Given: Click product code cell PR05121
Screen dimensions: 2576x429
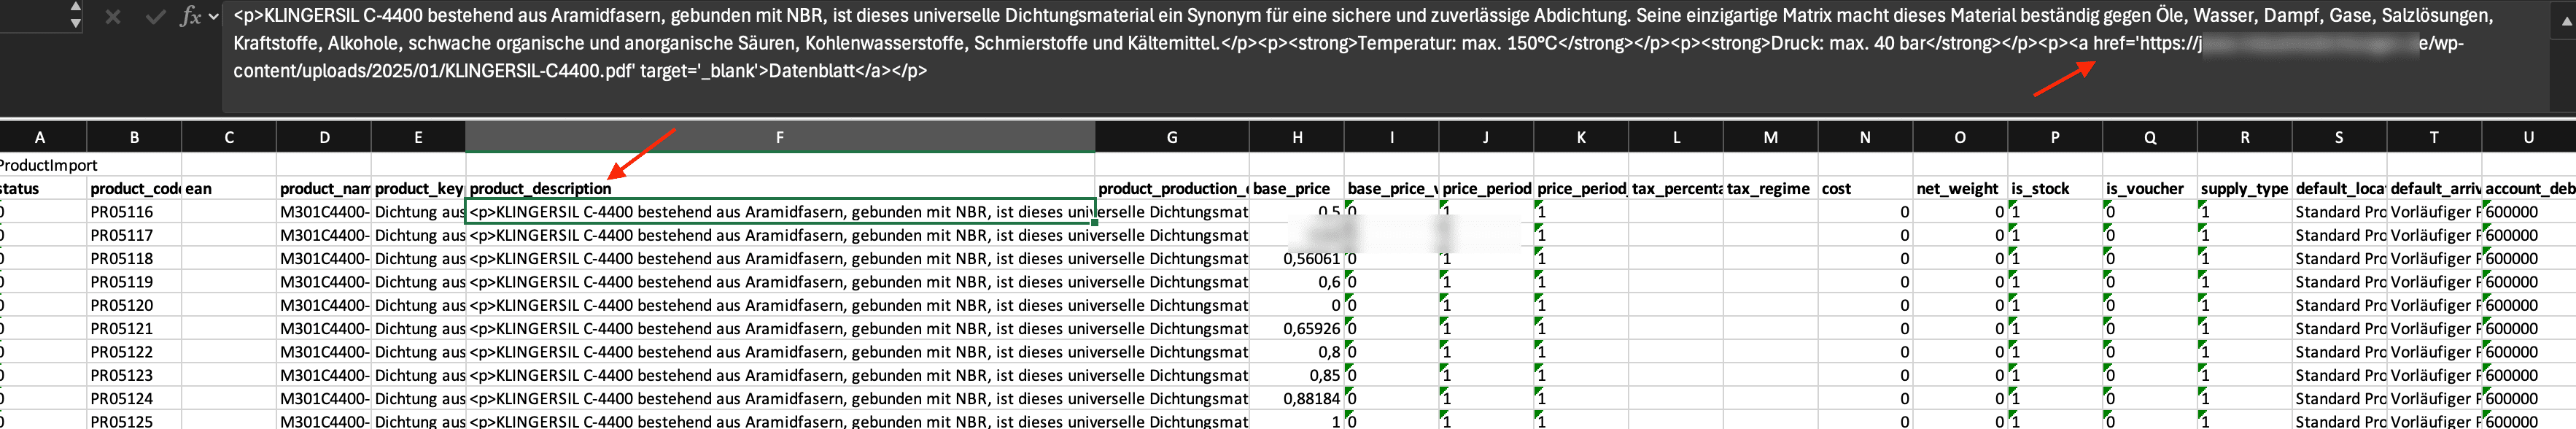Looking at the screenshot, I should pos(134,328).
